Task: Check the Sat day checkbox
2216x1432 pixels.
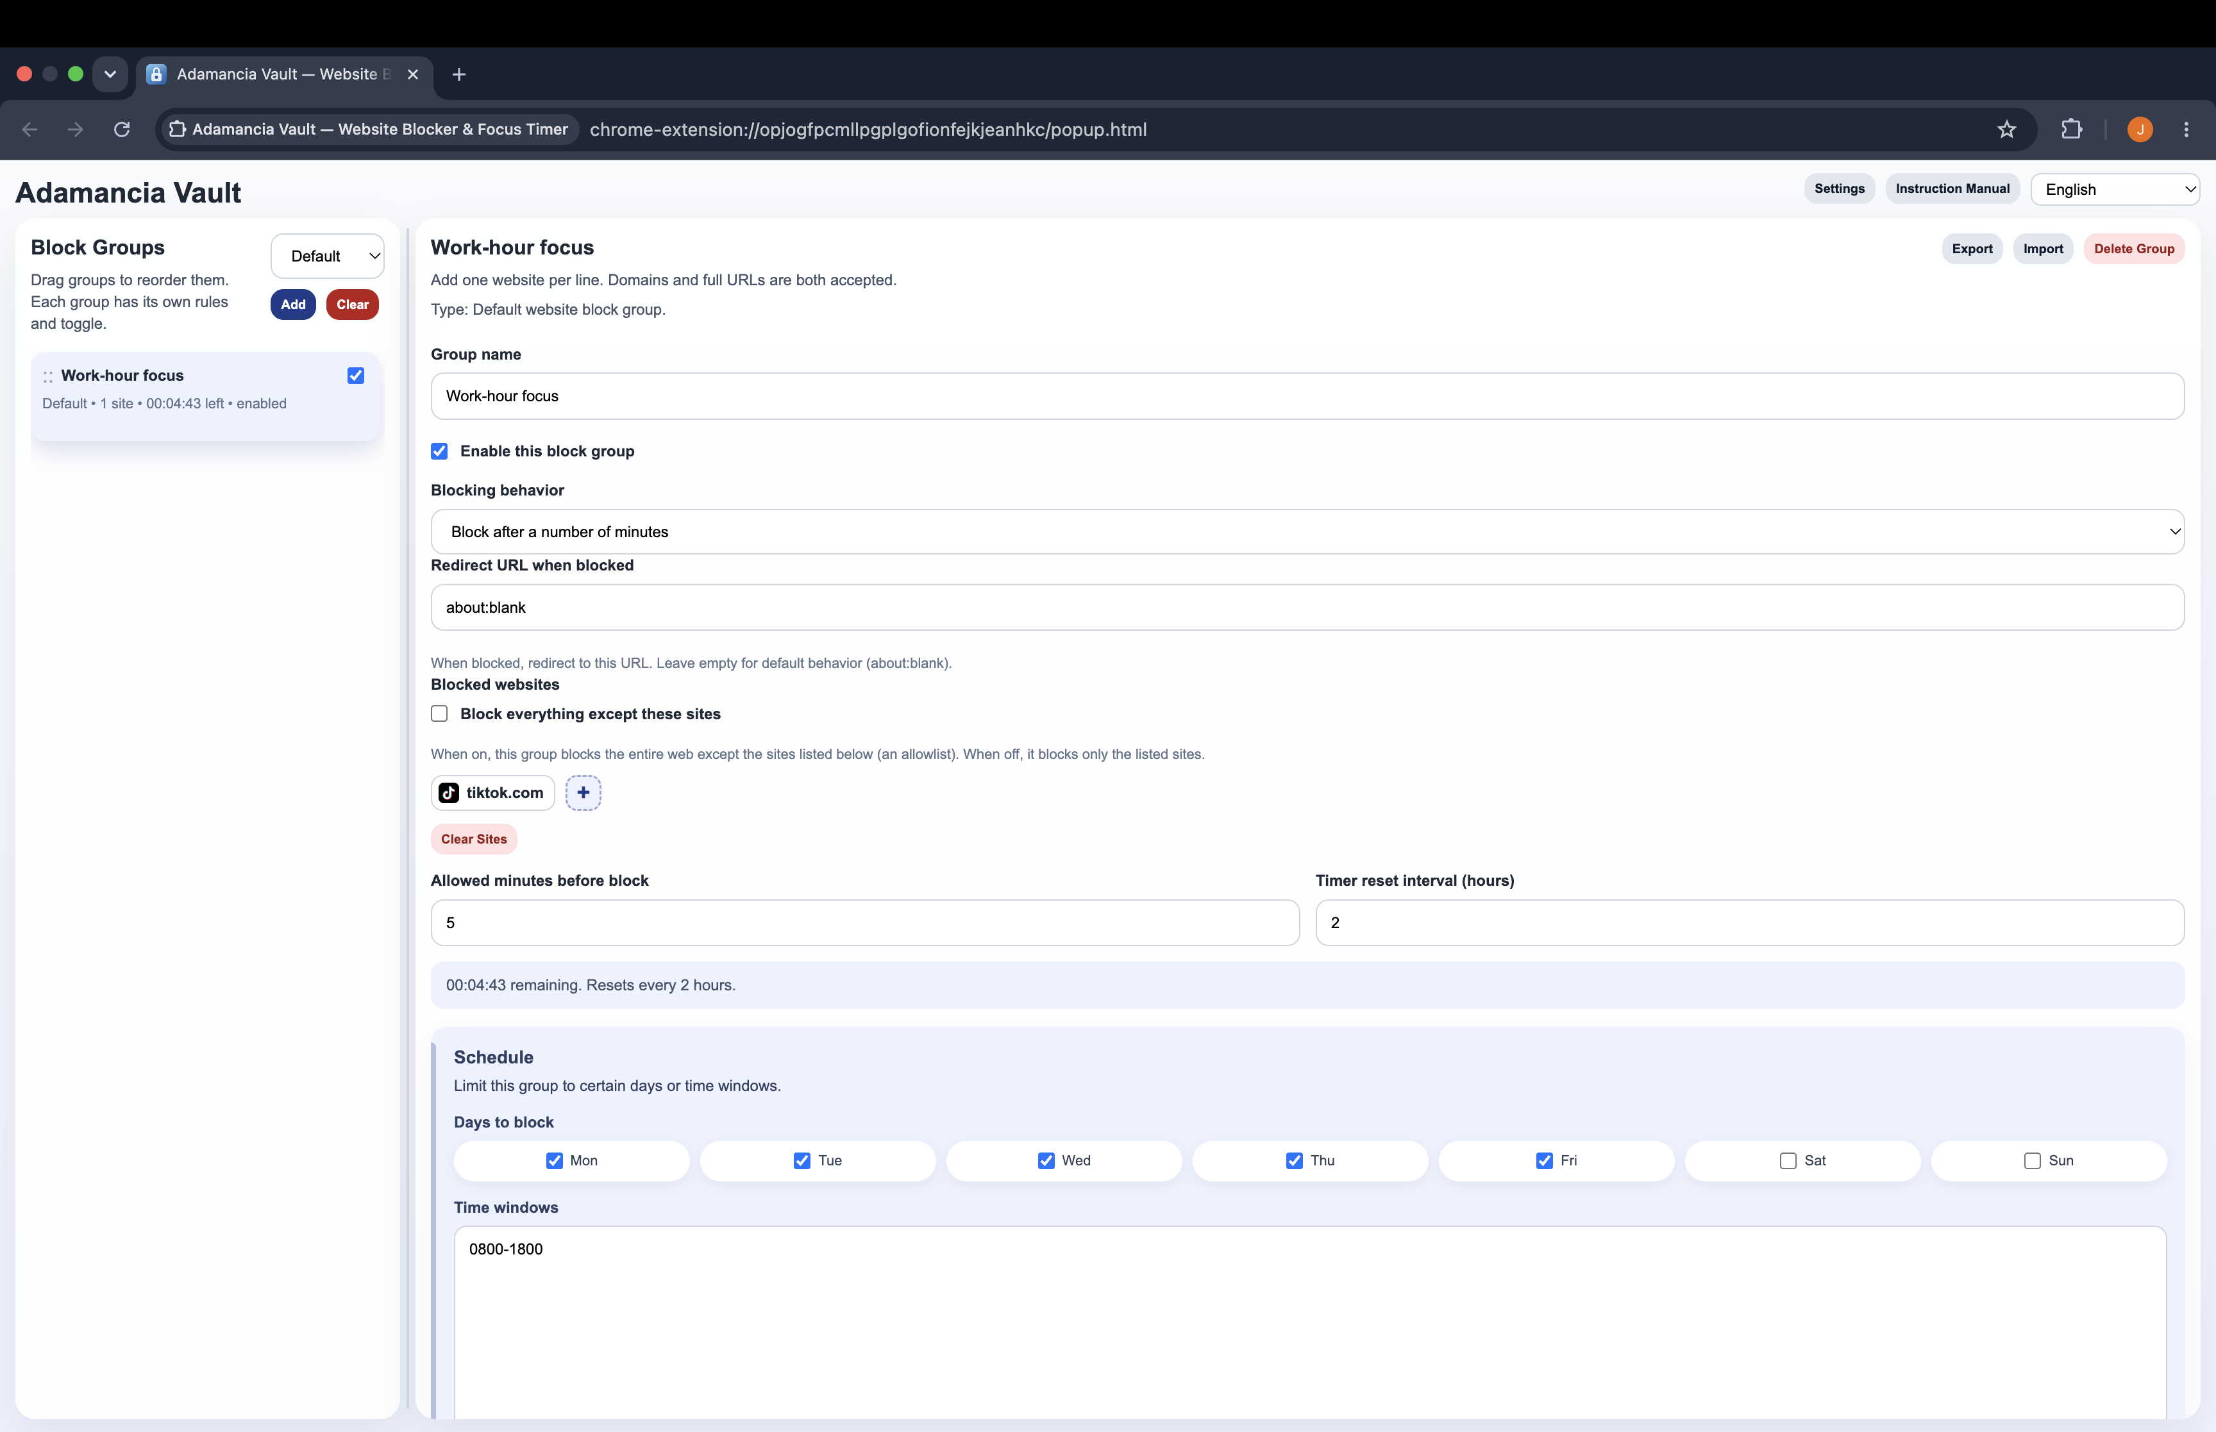Action: click(1788, 1160)
